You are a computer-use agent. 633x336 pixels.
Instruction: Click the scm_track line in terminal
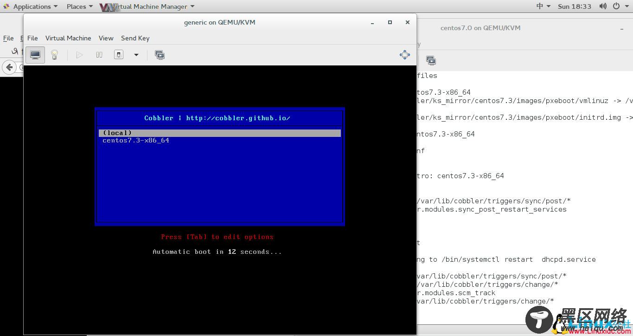coord(456,293)
